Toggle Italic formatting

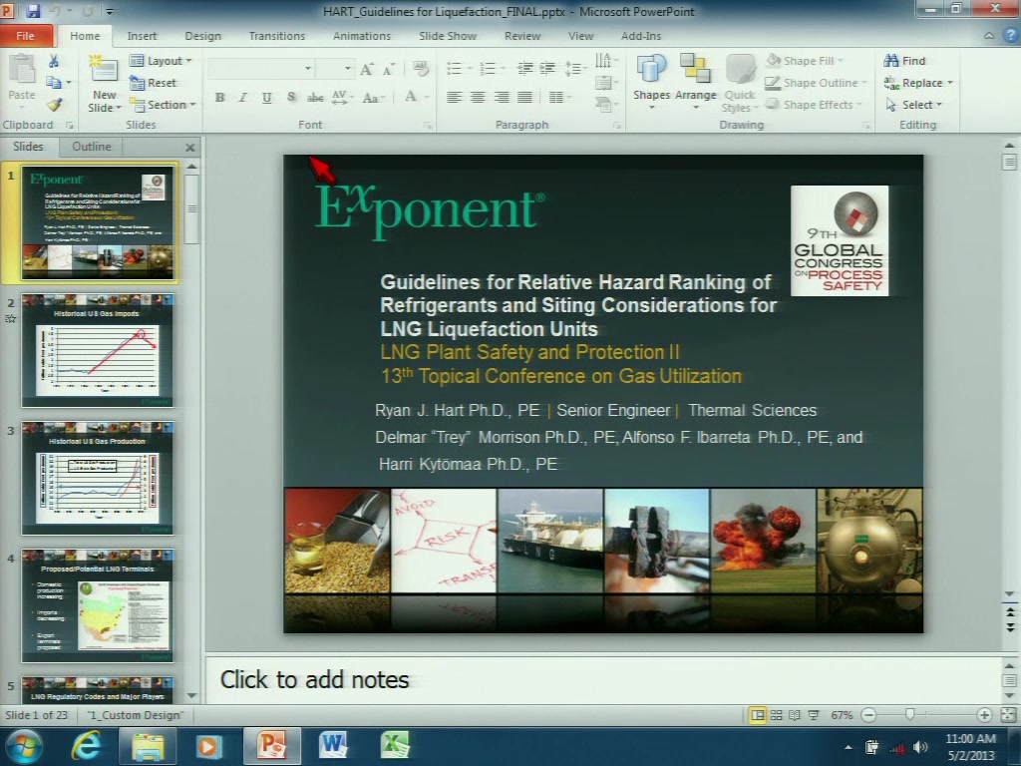coord(243,98)
